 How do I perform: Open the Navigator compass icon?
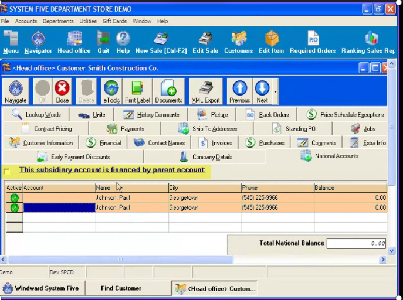tap(38, 42)
